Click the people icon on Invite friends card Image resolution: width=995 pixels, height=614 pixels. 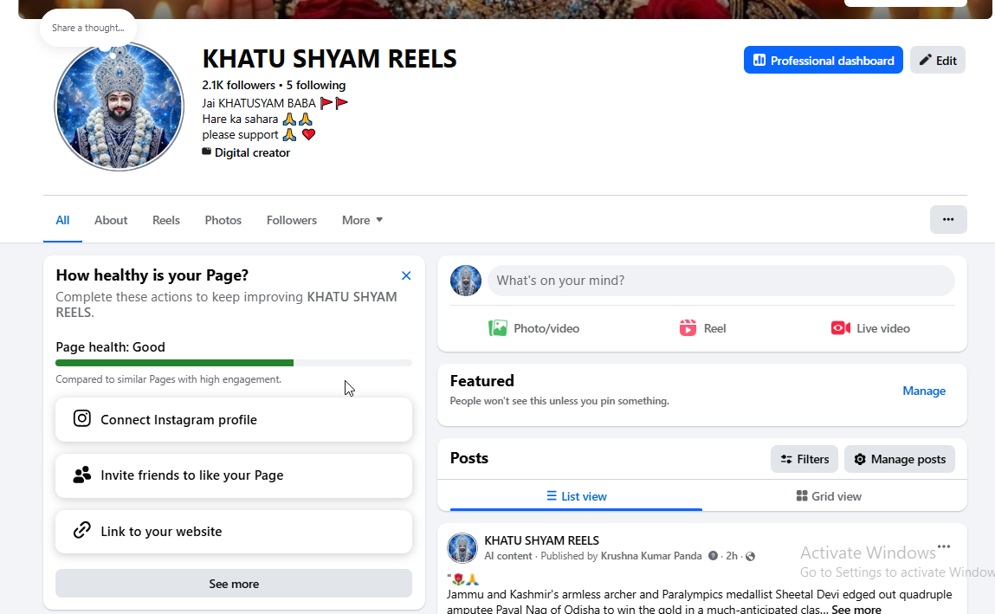[82, 475]
